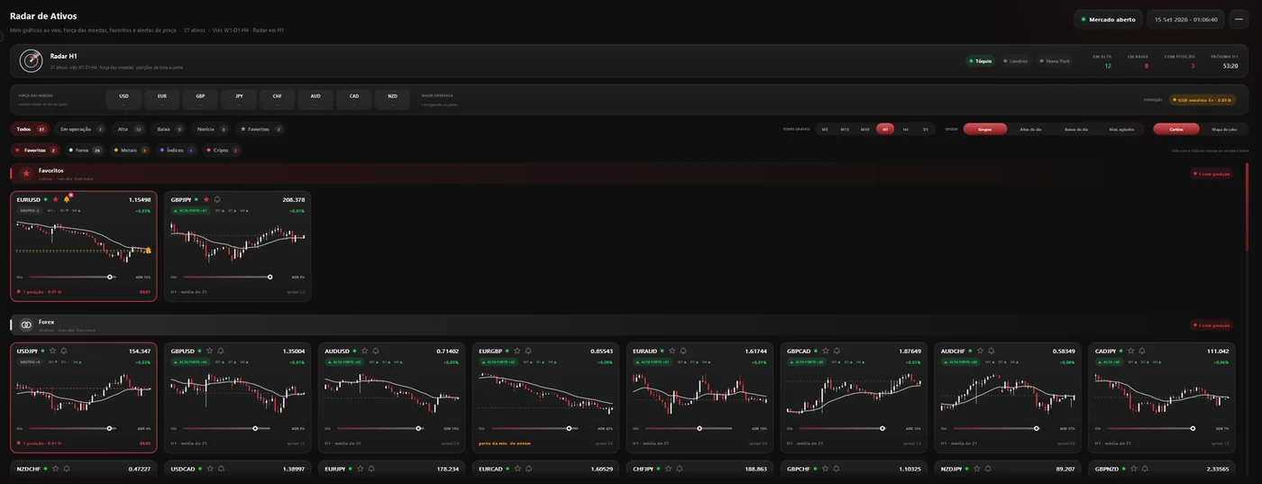Switch view to Mapa de calor

point(1224,129)
